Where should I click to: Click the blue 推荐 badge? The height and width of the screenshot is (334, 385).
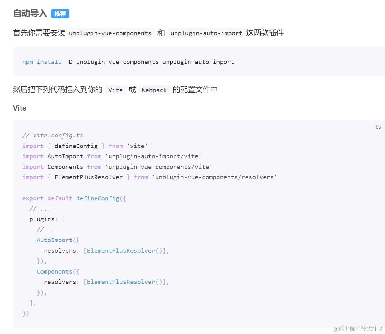coord(60,14)
